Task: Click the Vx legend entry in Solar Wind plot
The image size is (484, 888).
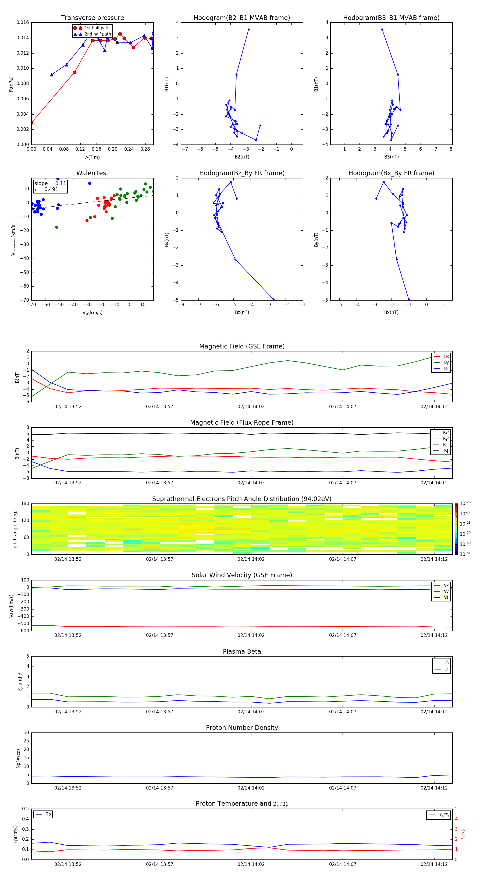Action: tap(442, 586)
